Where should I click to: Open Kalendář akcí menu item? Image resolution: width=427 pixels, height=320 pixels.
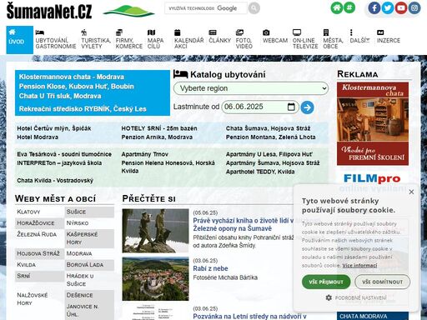[x=188, y=40]
